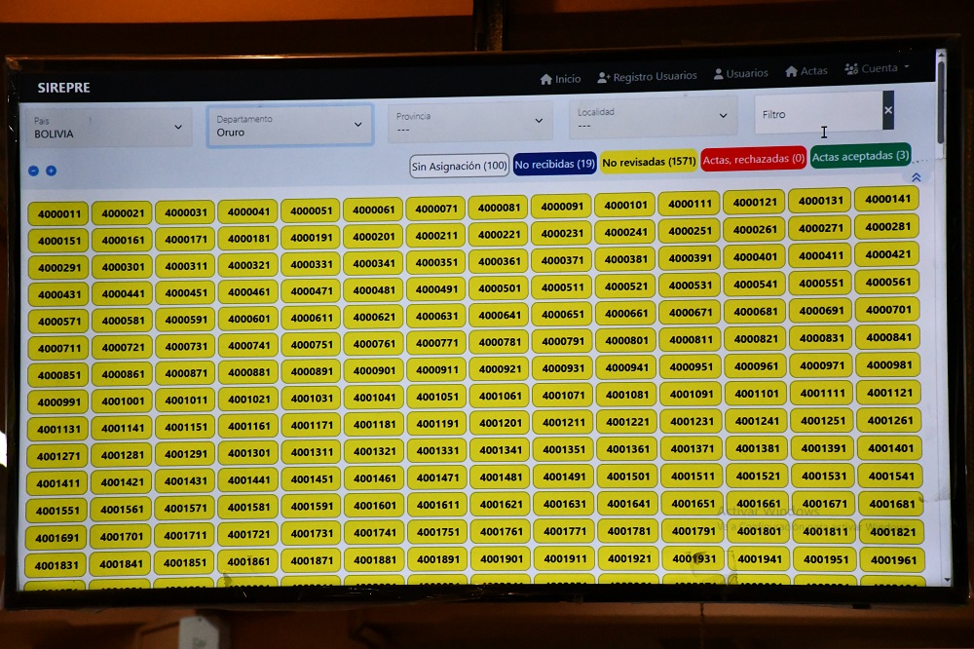974x649 pixels.
Task: Toggle the Sin Asignación (100) filter
Action: 459,166
